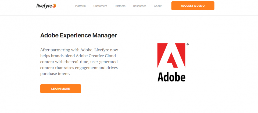Click the words 'purchase intent.' in the description
Screen dimensions: 258x113
[x=55, y=74]
